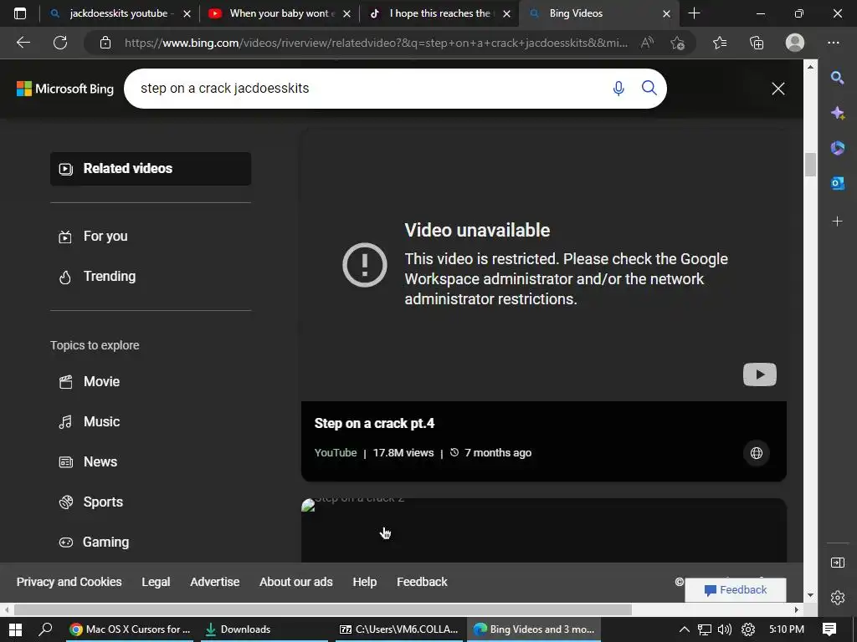The image size is (857, 642).
Task: Open the Favorites list icon
Action: [x=720, y=43]
